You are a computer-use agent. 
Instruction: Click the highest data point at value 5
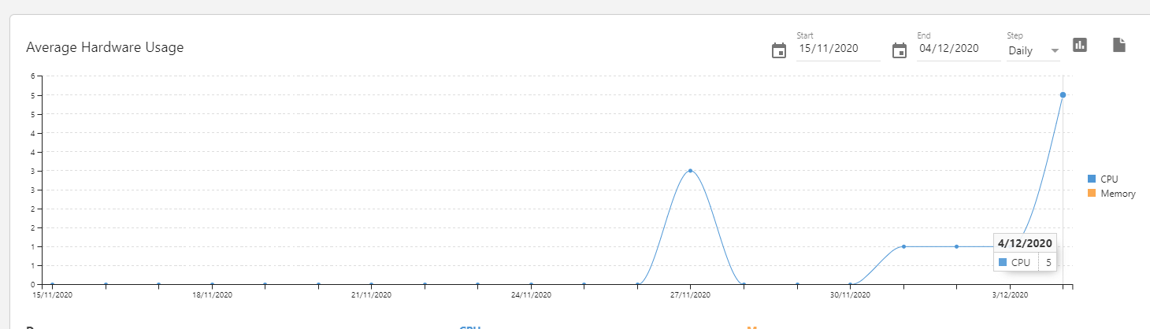1063,95
